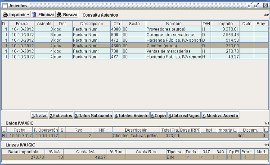
Task: Click the Asiento column header
Action: 44,23
